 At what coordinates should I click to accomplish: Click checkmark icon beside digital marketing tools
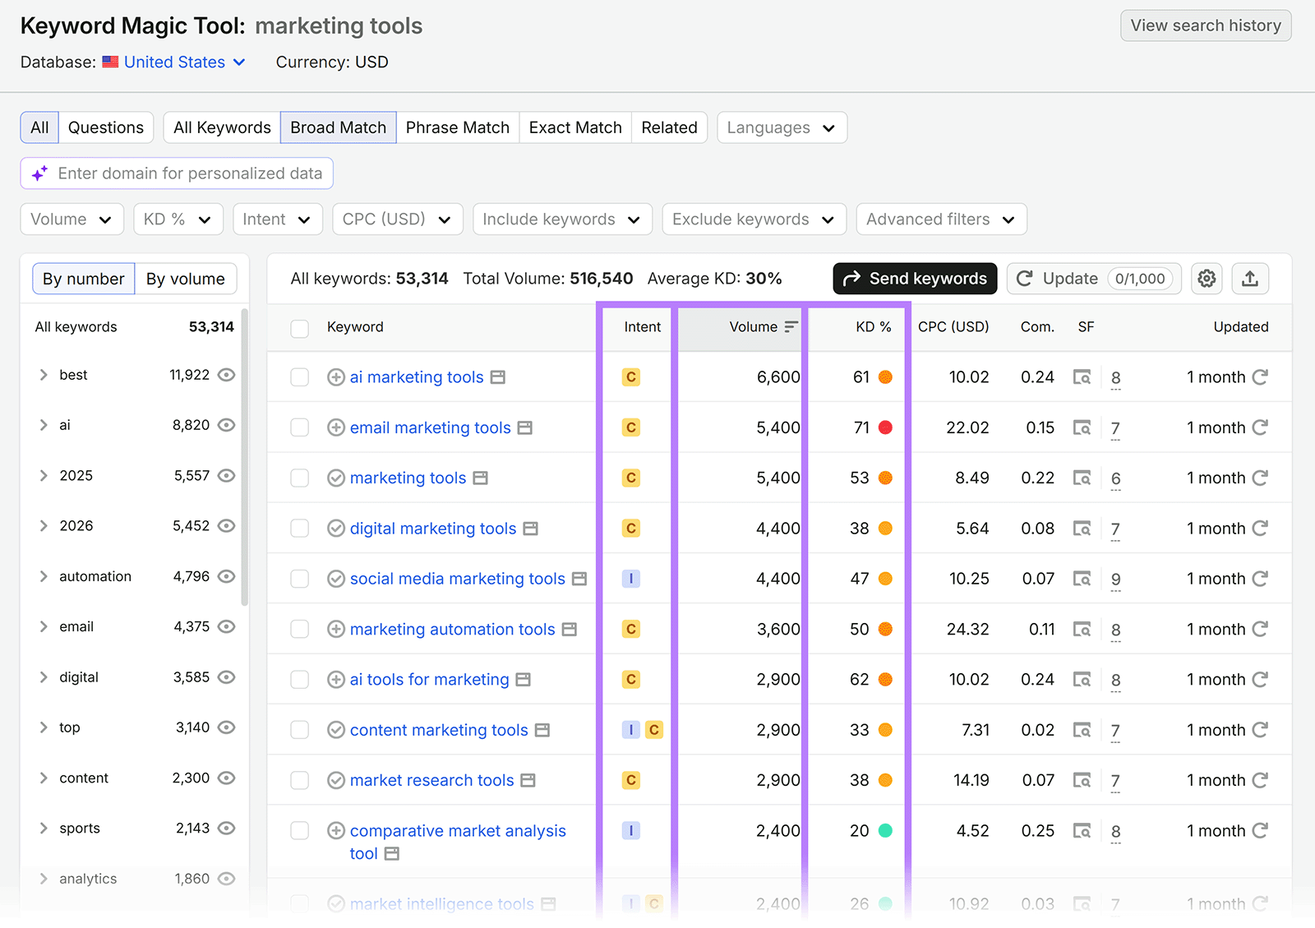point(335,529)
